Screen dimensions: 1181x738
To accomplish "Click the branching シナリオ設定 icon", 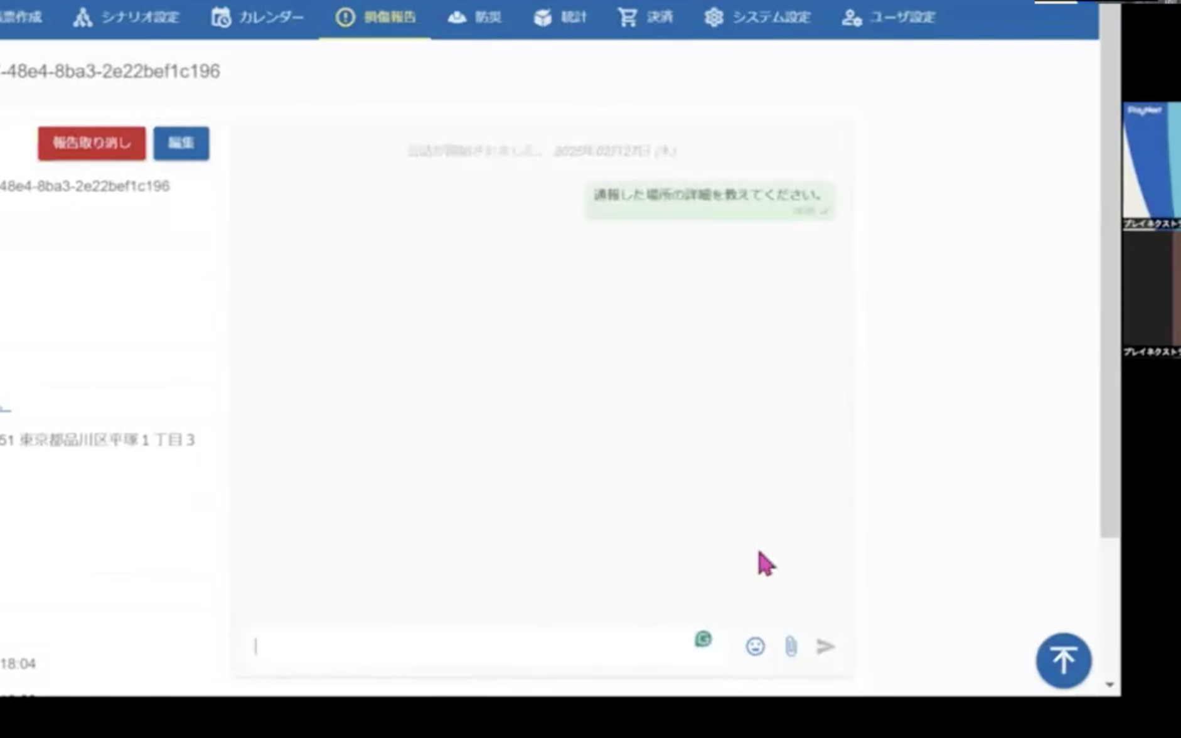I will (83, 17).
